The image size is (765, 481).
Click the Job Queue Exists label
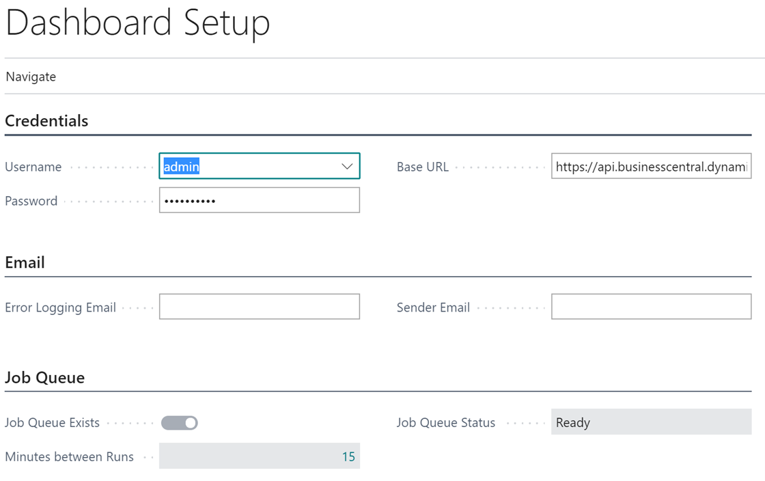(52, 422)
